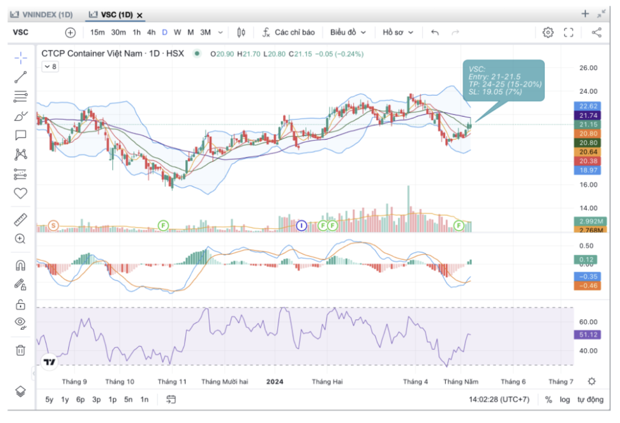The image size is (620, 423).
Task: Activate the zoom in tool
Action: (x=20, y=238)
